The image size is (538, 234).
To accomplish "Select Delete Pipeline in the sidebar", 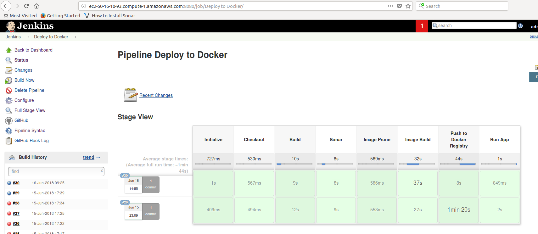I will 29,90.
